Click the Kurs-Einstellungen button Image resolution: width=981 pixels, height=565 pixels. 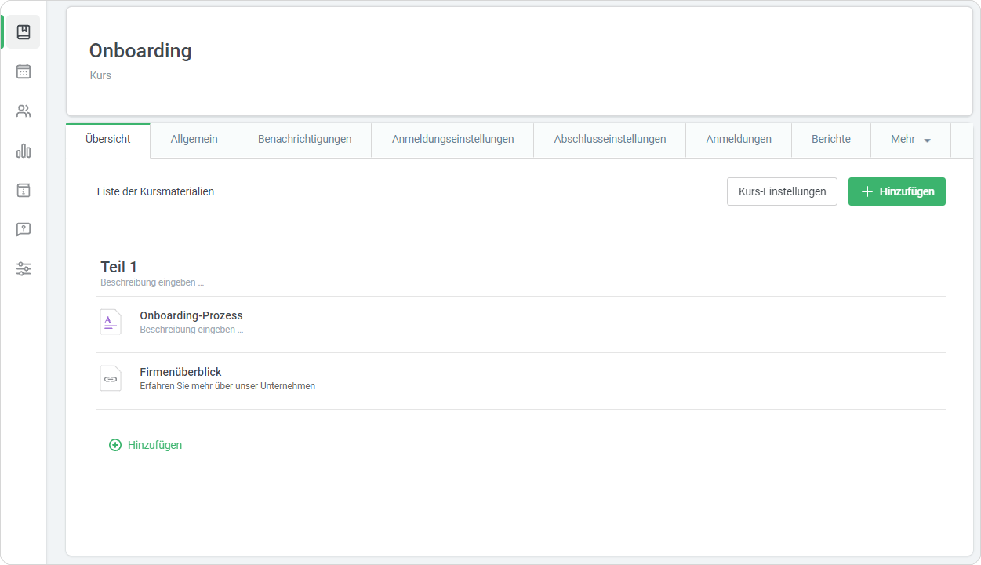tap(782, 191)
